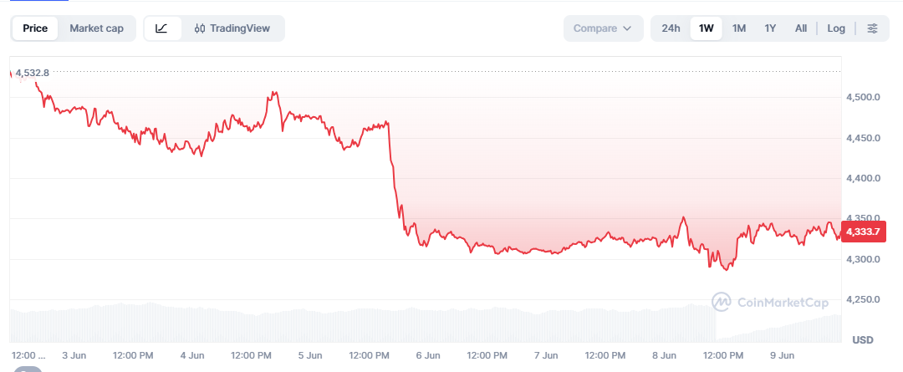Click the 4,333.7 current price label
Image resolution: width=903 pixels, height=372 pixels.
click(861, 232)
